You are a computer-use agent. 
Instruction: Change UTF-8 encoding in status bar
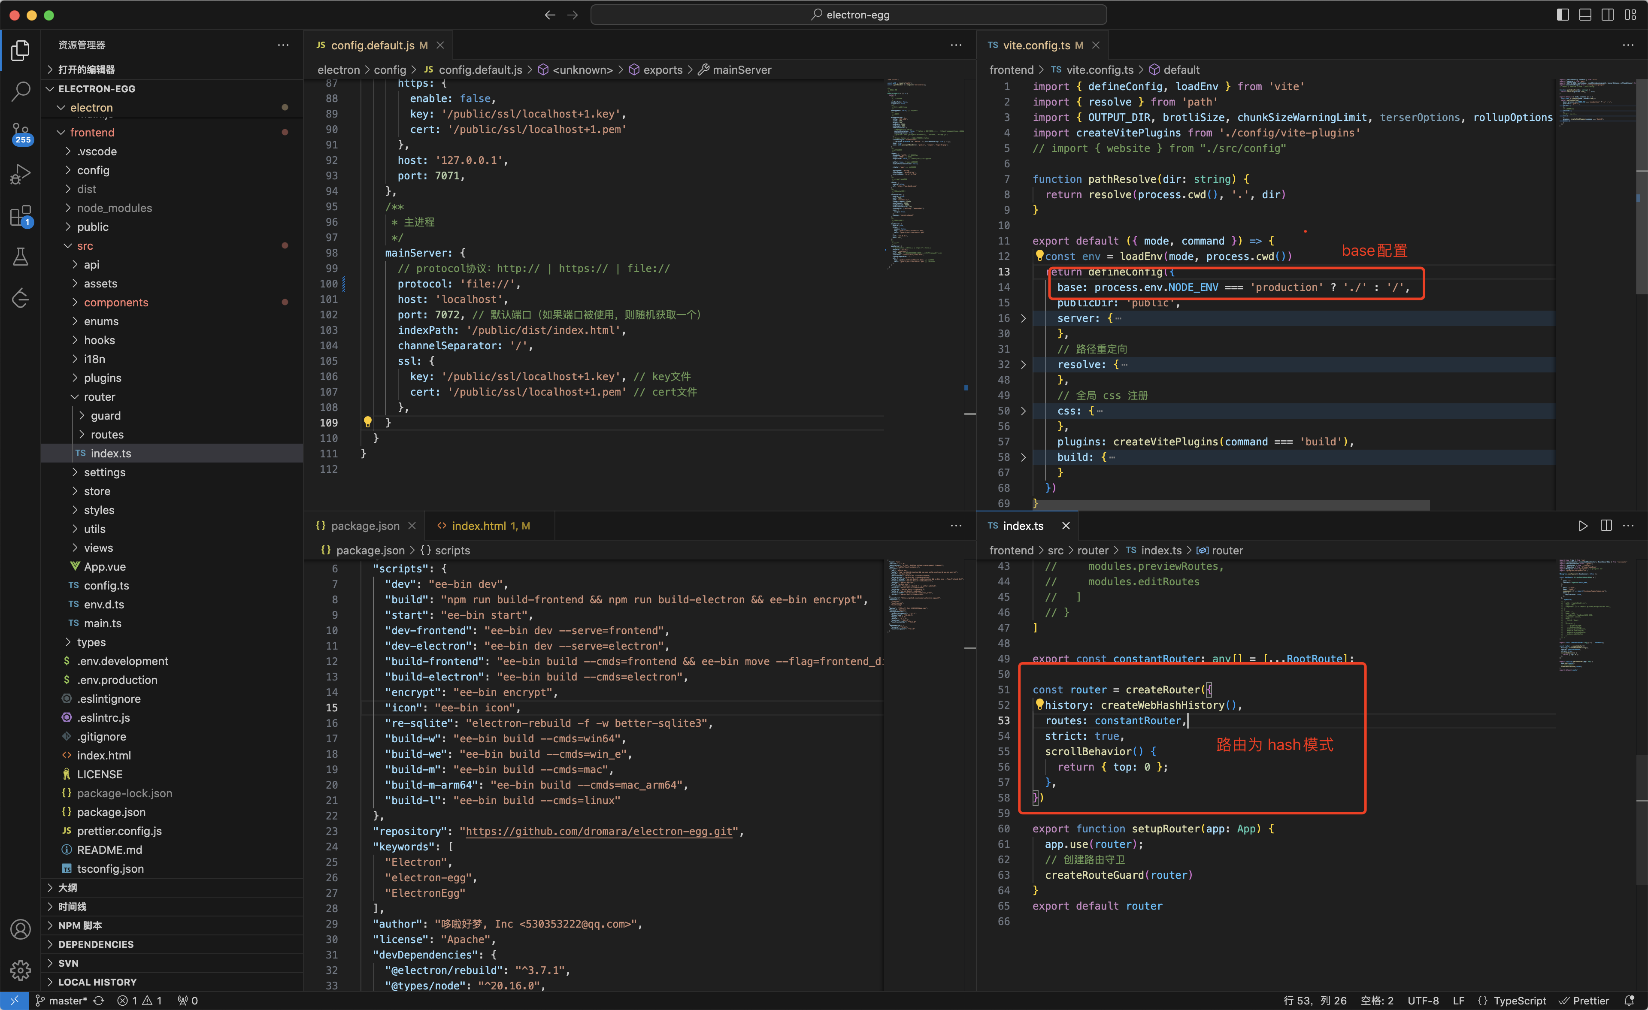coord(1423,1001)
